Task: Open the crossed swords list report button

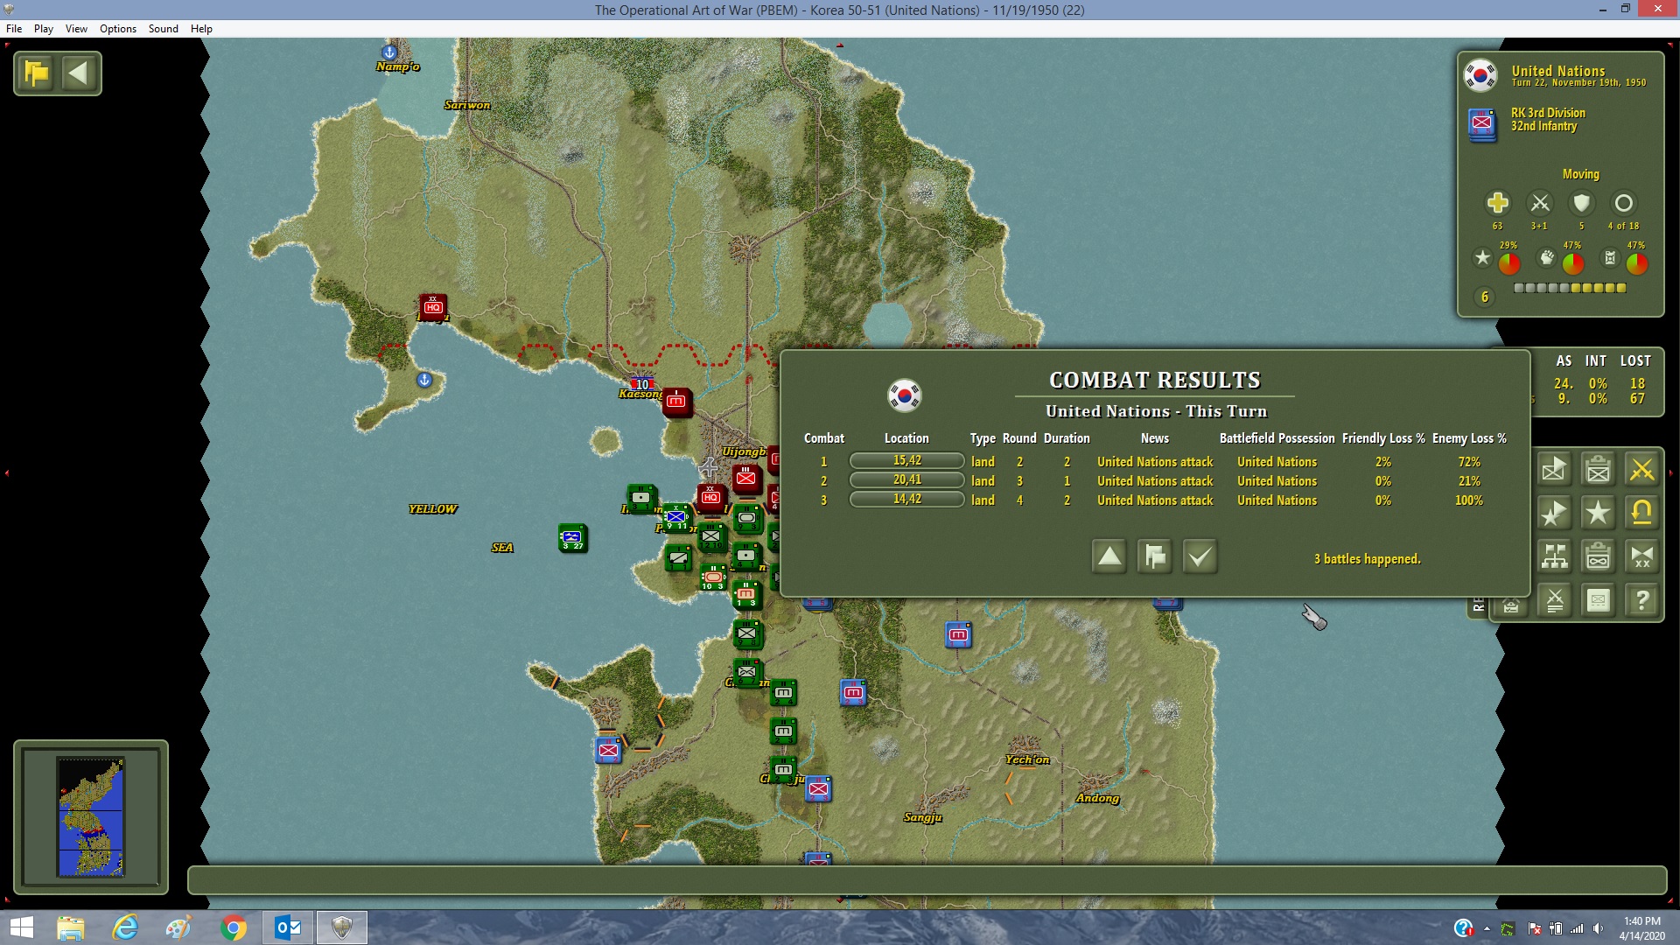Action: click(1554, 601)
